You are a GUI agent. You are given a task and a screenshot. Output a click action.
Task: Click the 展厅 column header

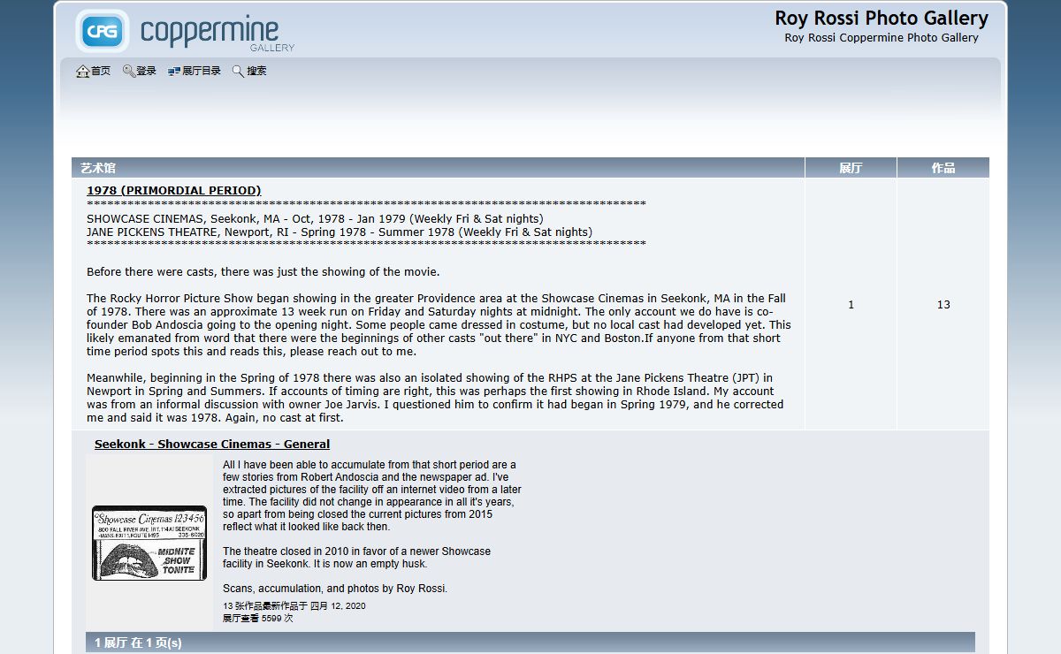click(x=851, y=168)
